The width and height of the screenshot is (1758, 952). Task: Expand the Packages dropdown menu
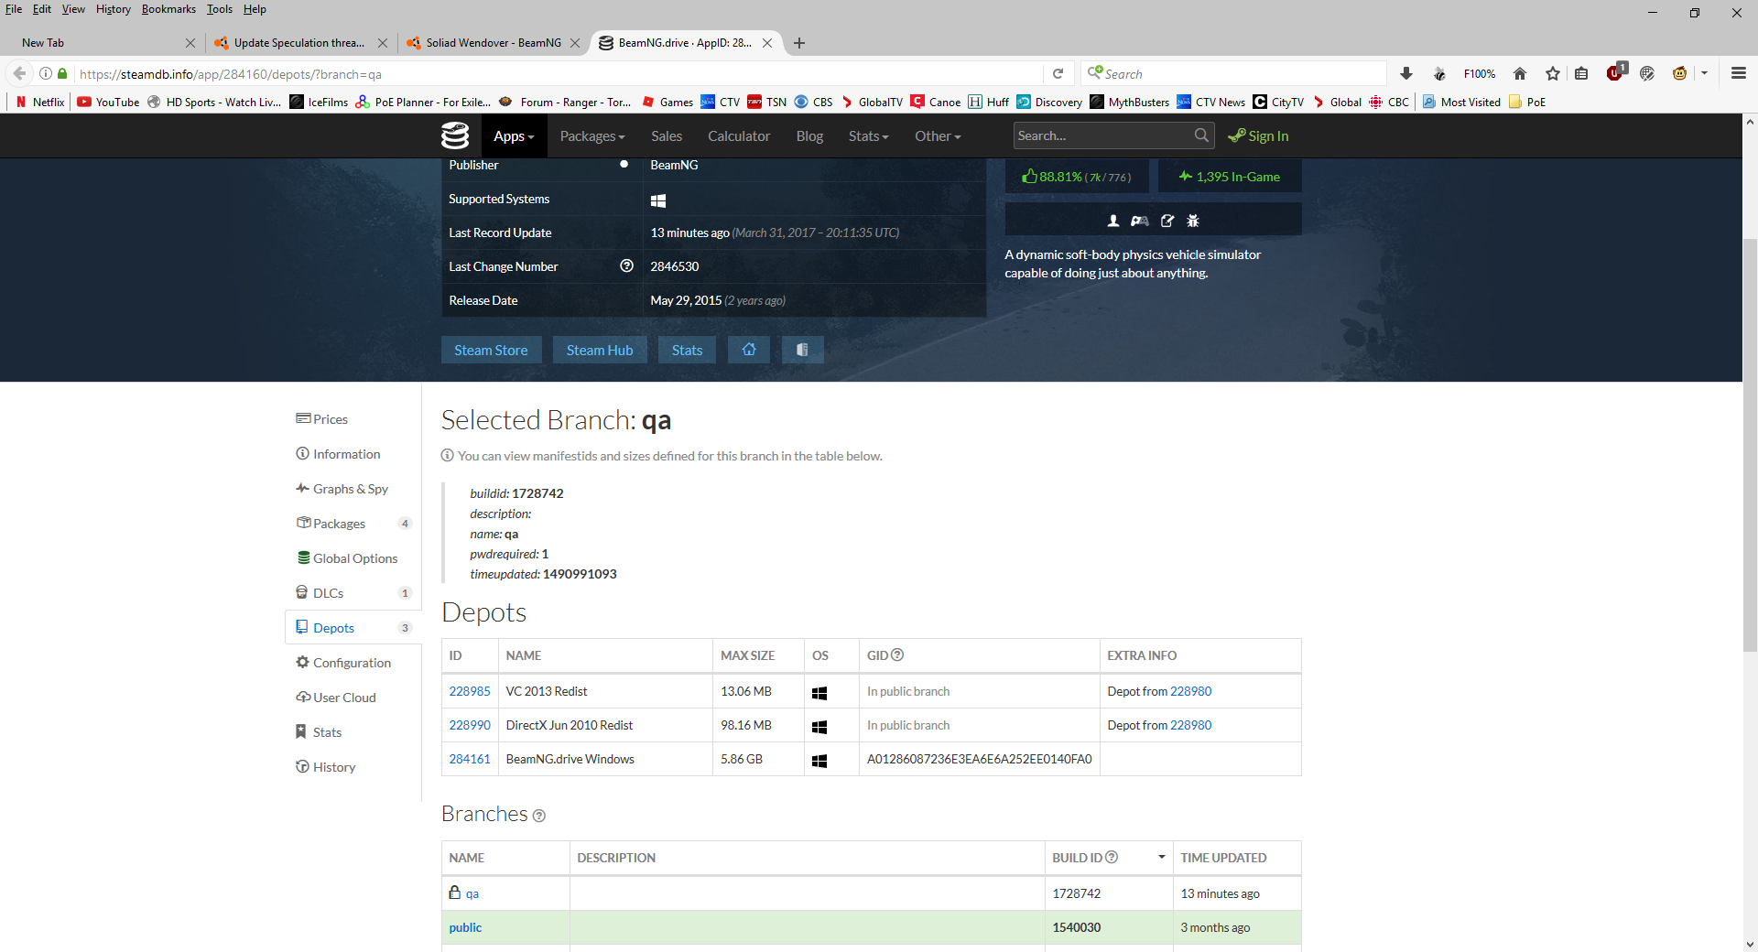pyautogui.click(x=592, y=135)
